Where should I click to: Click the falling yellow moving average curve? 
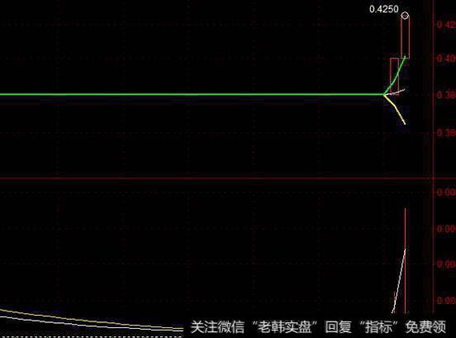pyautogui.click(x=395, y=109)
